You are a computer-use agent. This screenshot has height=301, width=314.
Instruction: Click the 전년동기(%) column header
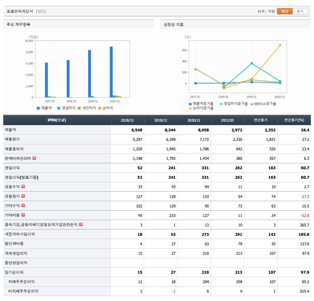[x=294, y=120]
